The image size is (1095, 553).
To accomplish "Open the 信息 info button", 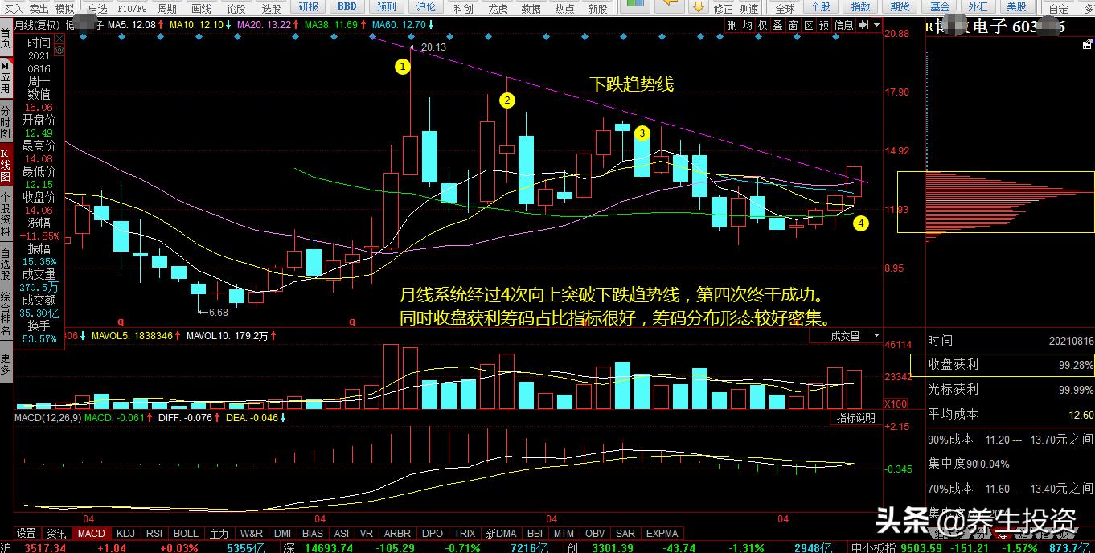I will 843,25.
